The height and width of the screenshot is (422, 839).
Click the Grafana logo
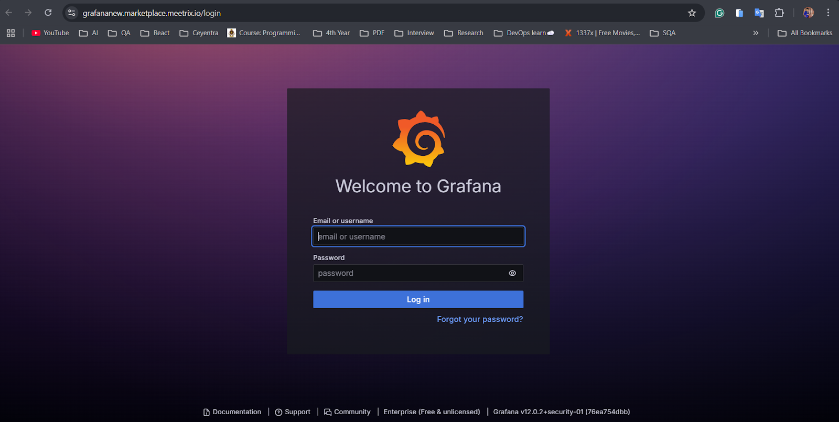418,139
